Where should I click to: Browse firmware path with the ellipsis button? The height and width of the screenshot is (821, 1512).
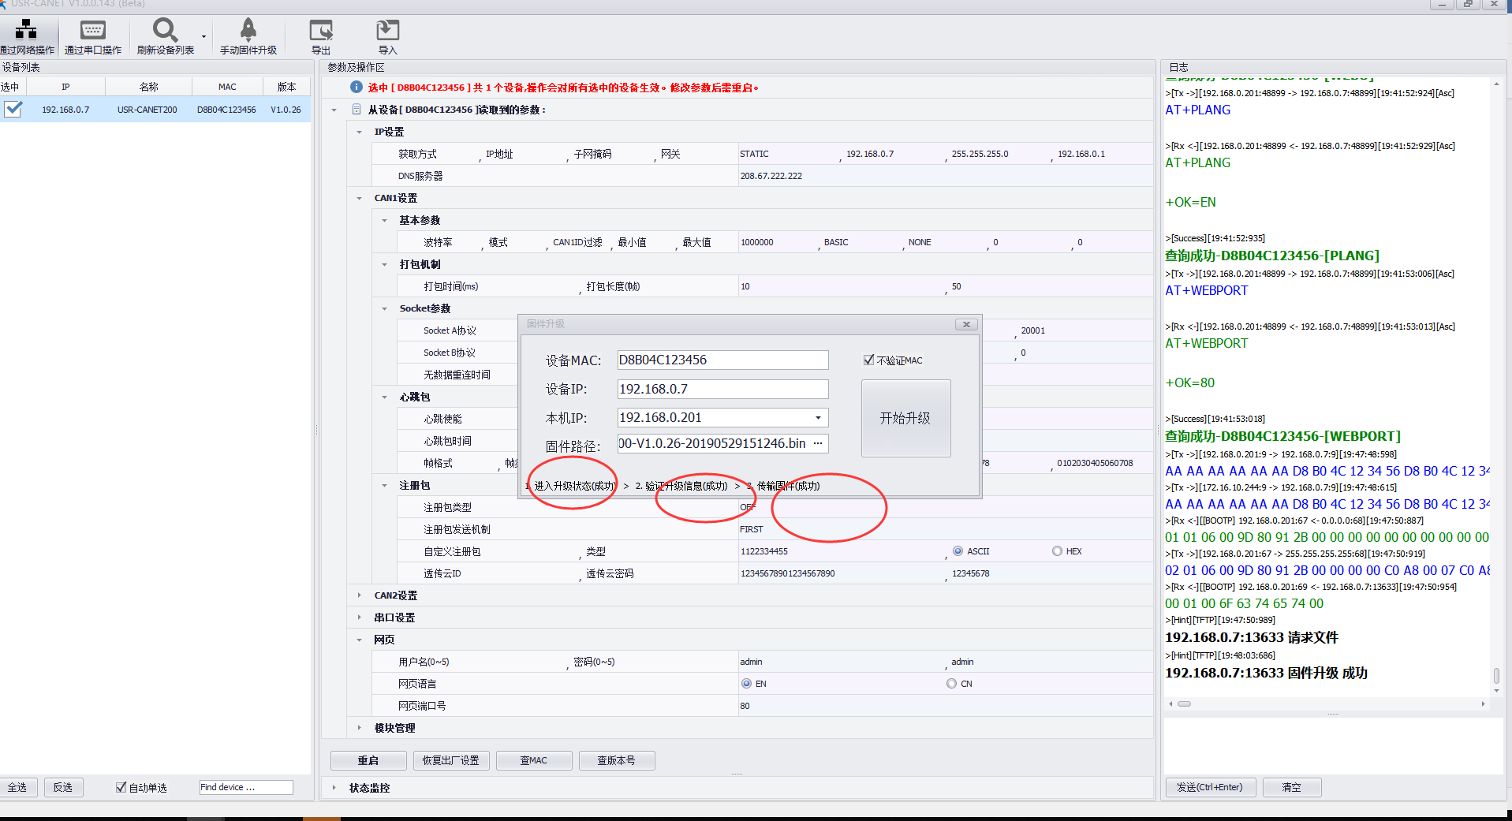818,443
